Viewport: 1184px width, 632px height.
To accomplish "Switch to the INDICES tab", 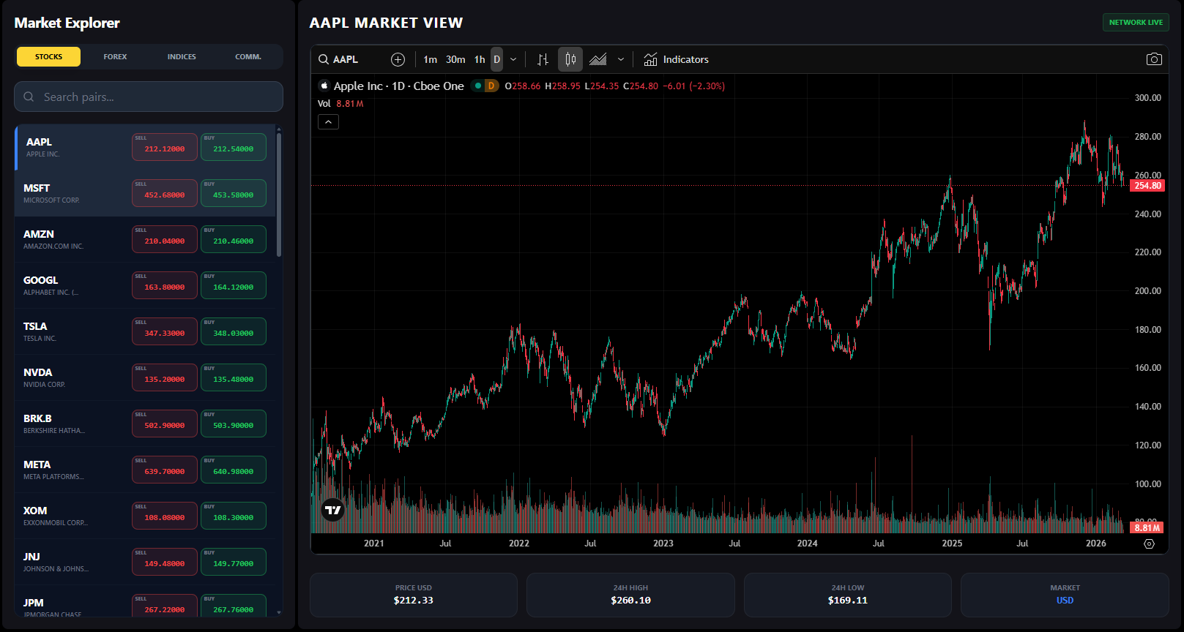I will tap(182, 56).
